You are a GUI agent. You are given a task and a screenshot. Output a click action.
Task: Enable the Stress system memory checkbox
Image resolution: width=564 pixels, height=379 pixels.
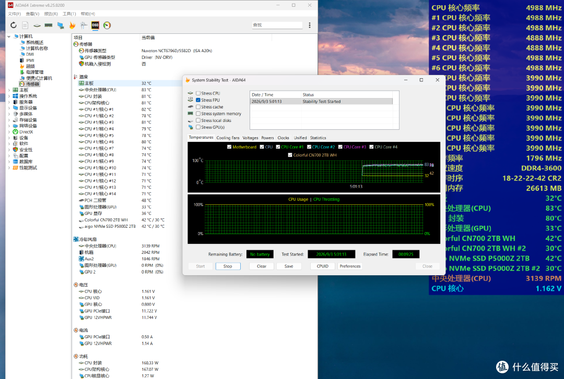(198, 114)
